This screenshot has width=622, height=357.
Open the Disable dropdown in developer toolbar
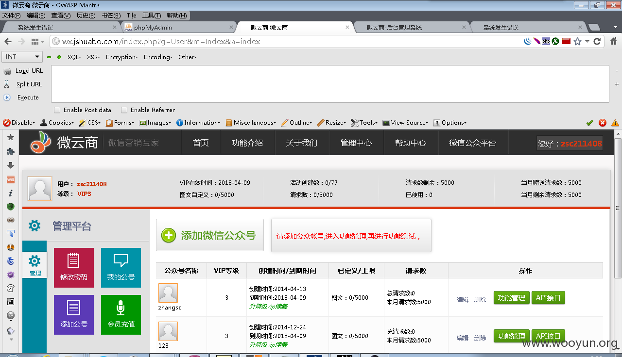(x=19, y=123)
